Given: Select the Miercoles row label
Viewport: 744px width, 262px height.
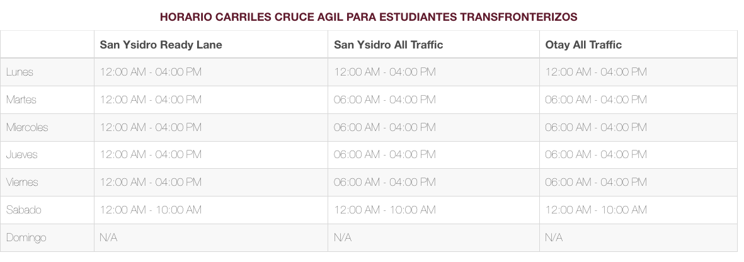Looking at the screenshot, I should (27, 127).
